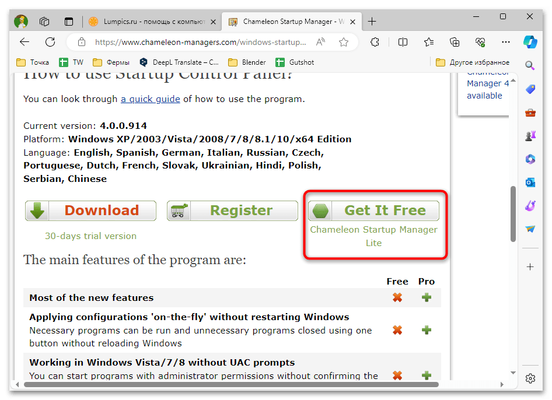Open Outlook icon in Edge sidebar
The image size is (552, 400).
(530, 183)
